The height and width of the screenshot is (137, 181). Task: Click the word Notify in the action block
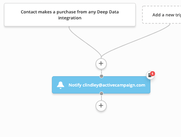coord(75,85)
